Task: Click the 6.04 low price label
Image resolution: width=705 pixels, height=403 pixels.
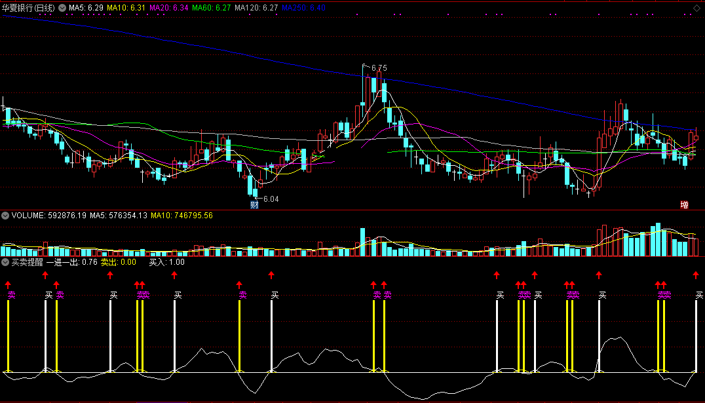Action: (x=271, y=199)
